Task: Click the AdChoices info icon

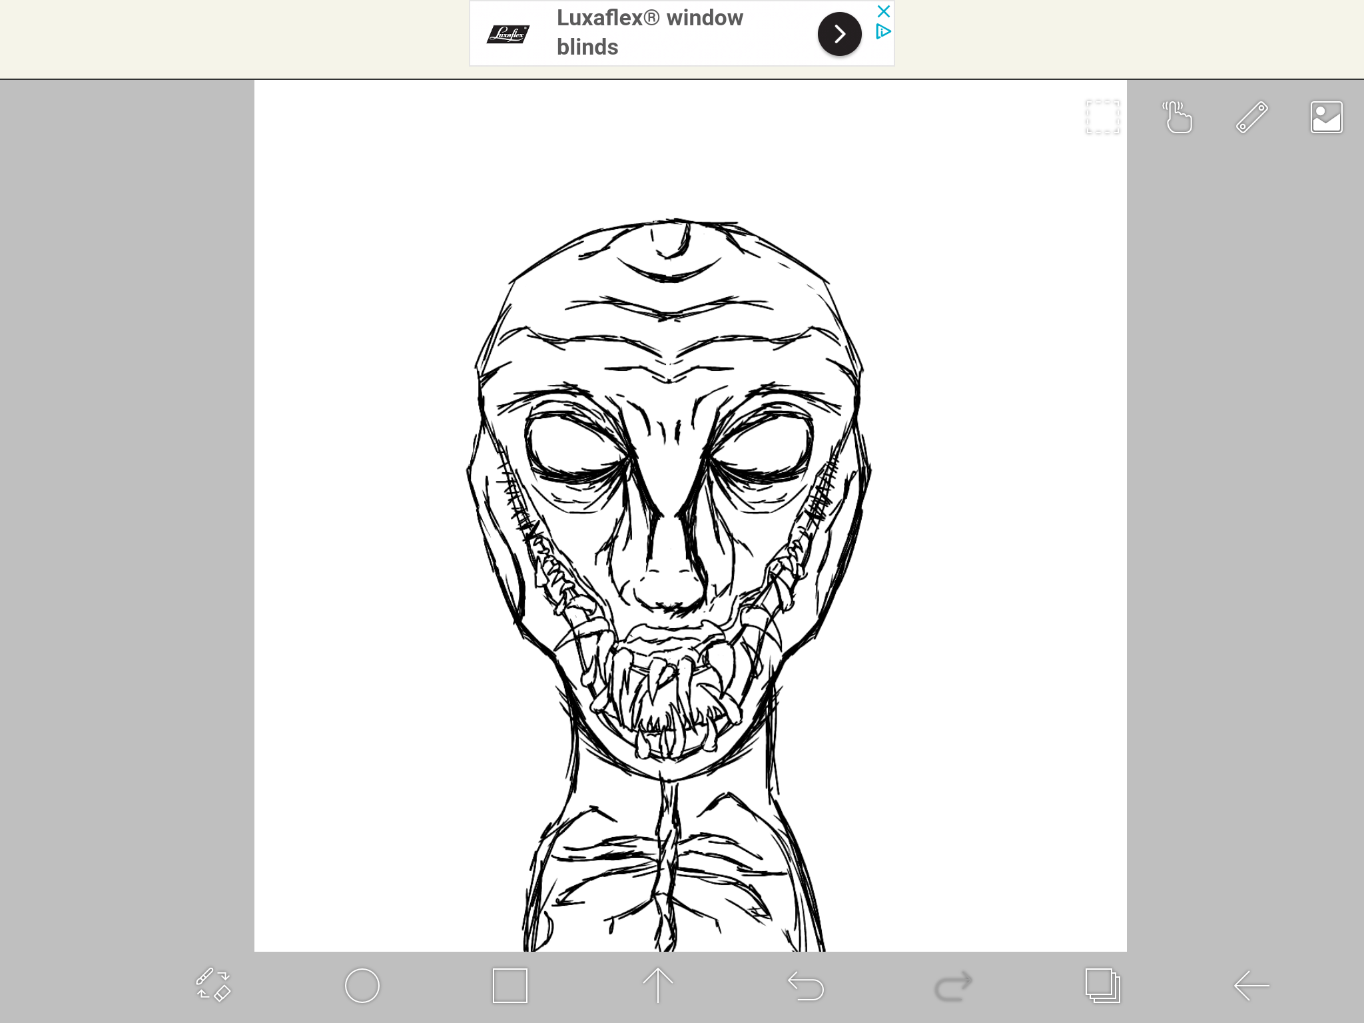Action: point(883,30)
